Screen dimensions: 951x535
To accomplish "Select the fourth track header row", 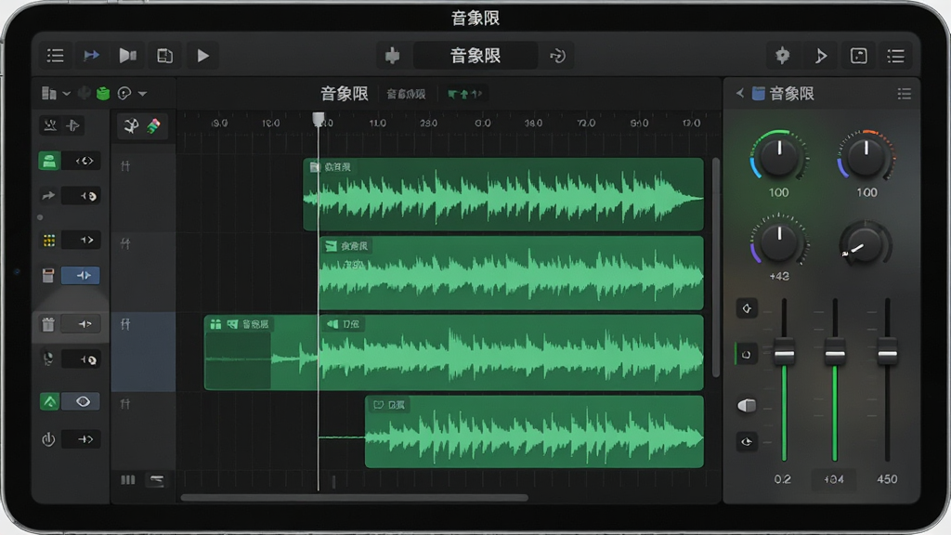I will tap(143, 431).
